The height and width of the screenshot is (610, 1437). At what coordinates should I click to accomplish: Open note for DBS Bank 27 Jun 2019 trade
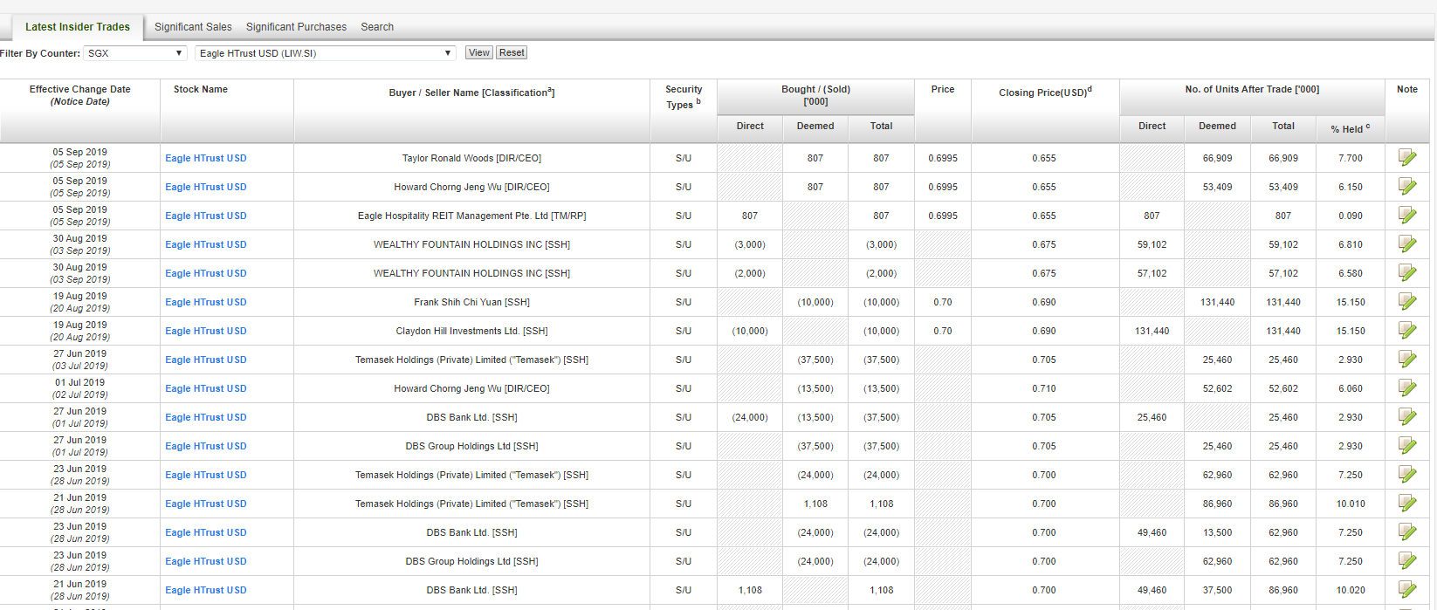click(1407, 417)
